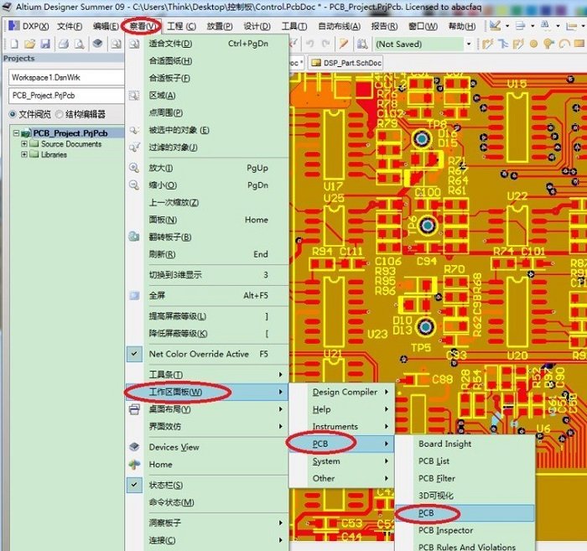Click the flip board icon in menu
Viewport: 587px width, 551px height.
tap(134, 237)
